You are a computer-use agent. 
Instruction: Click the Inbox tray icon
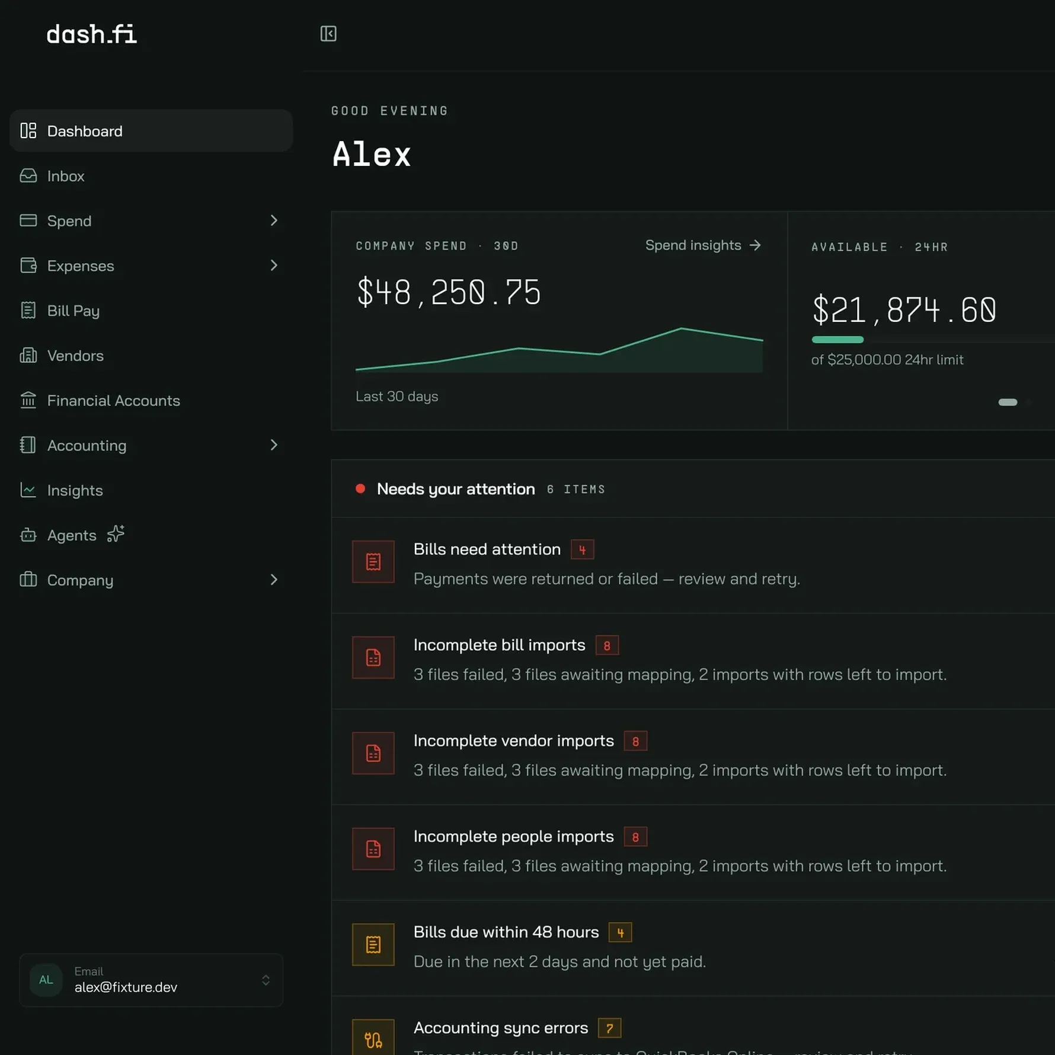coord(28,175)
